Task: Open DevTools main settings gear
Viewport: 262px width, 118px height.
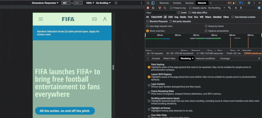Action: tap(249, 3)
